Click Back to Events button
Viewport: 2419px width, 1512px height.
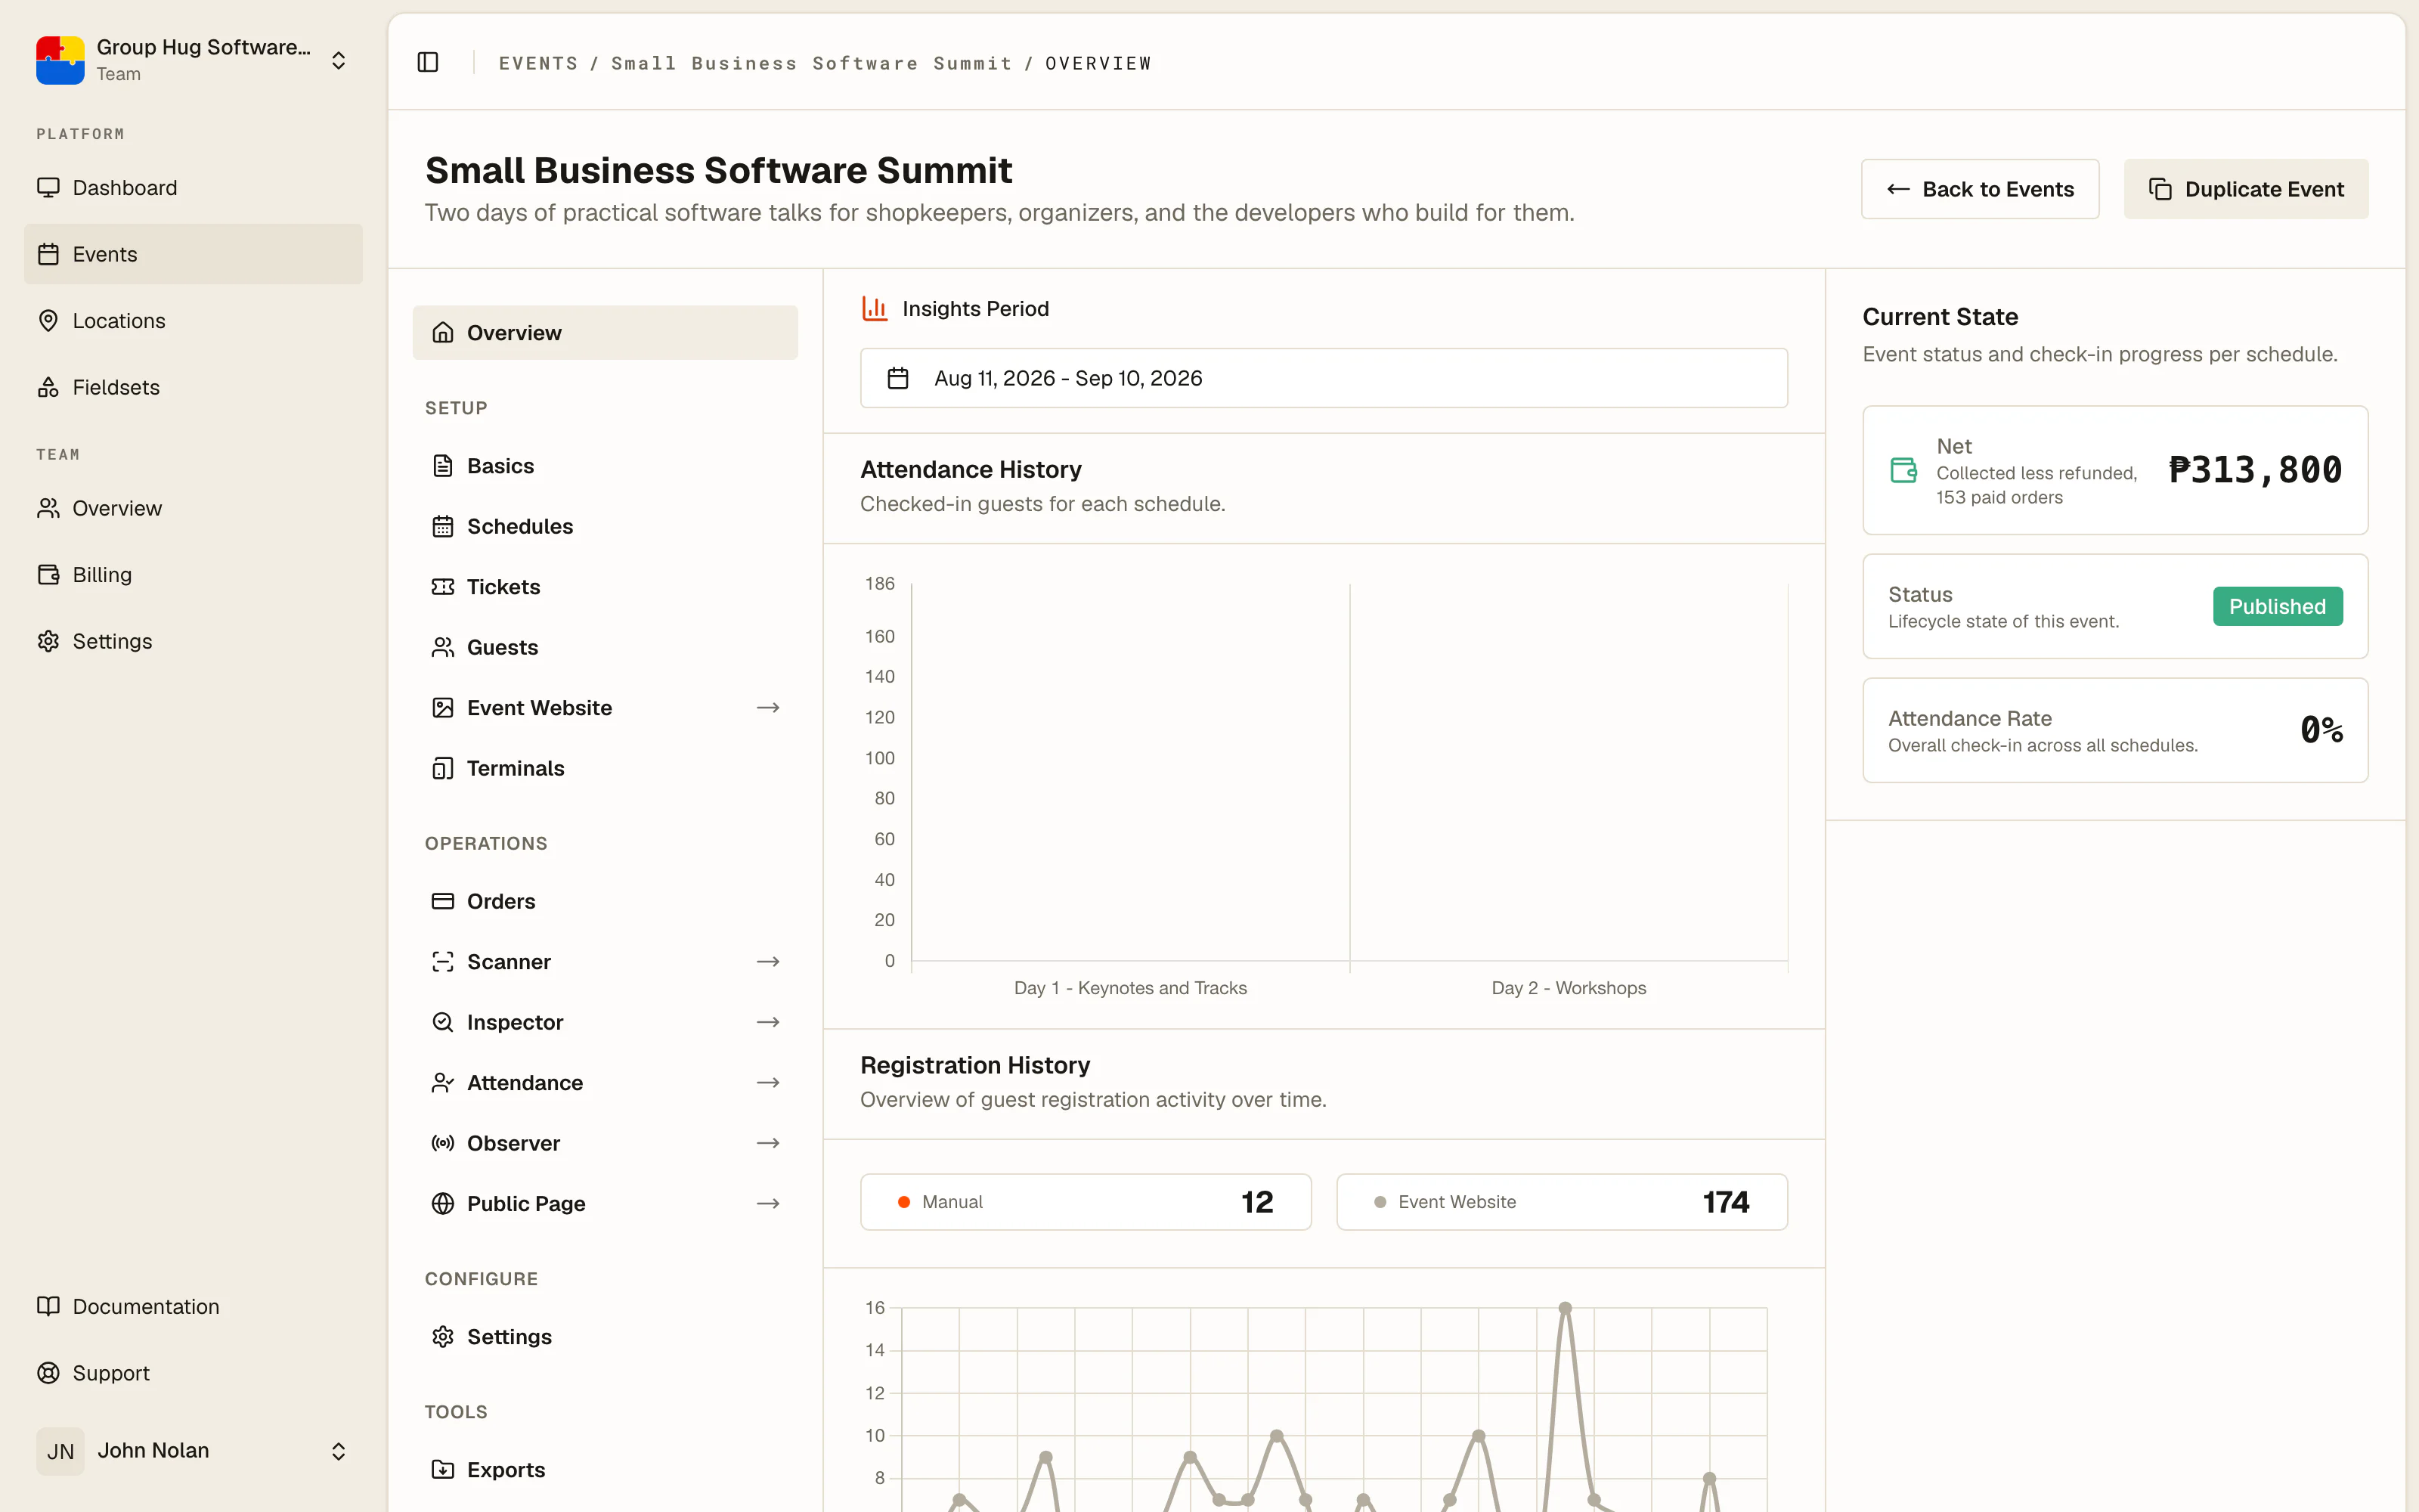[1979, 189]
